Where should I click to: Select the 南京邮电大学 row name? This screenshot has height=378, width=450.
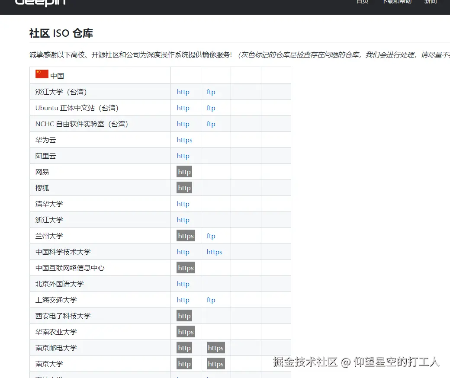click(x=56, y=348)
